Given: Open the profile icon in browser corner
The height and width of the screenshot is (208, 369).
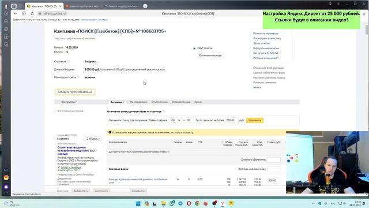Looking at the screenshot, I should 6,6.
